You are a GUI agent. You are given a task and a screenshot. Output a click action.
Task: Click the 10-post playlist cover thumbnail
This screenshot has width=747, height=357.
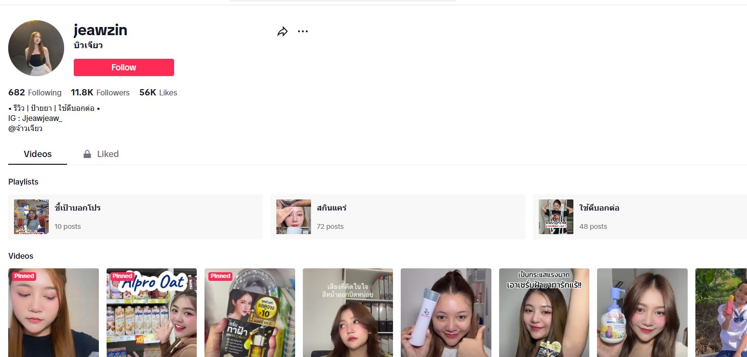click(x=31, y=217)
